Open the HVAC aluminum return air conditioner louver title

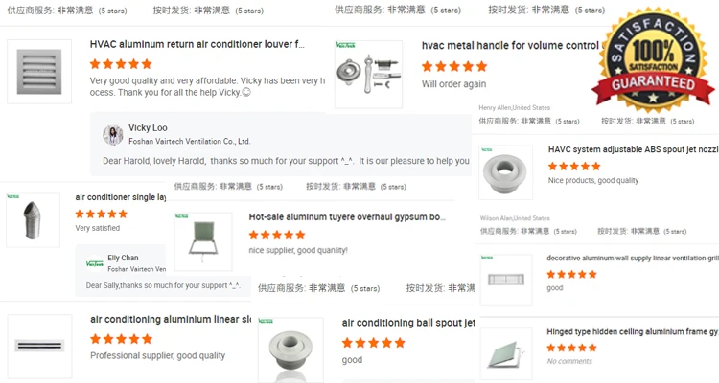[197, 44]
